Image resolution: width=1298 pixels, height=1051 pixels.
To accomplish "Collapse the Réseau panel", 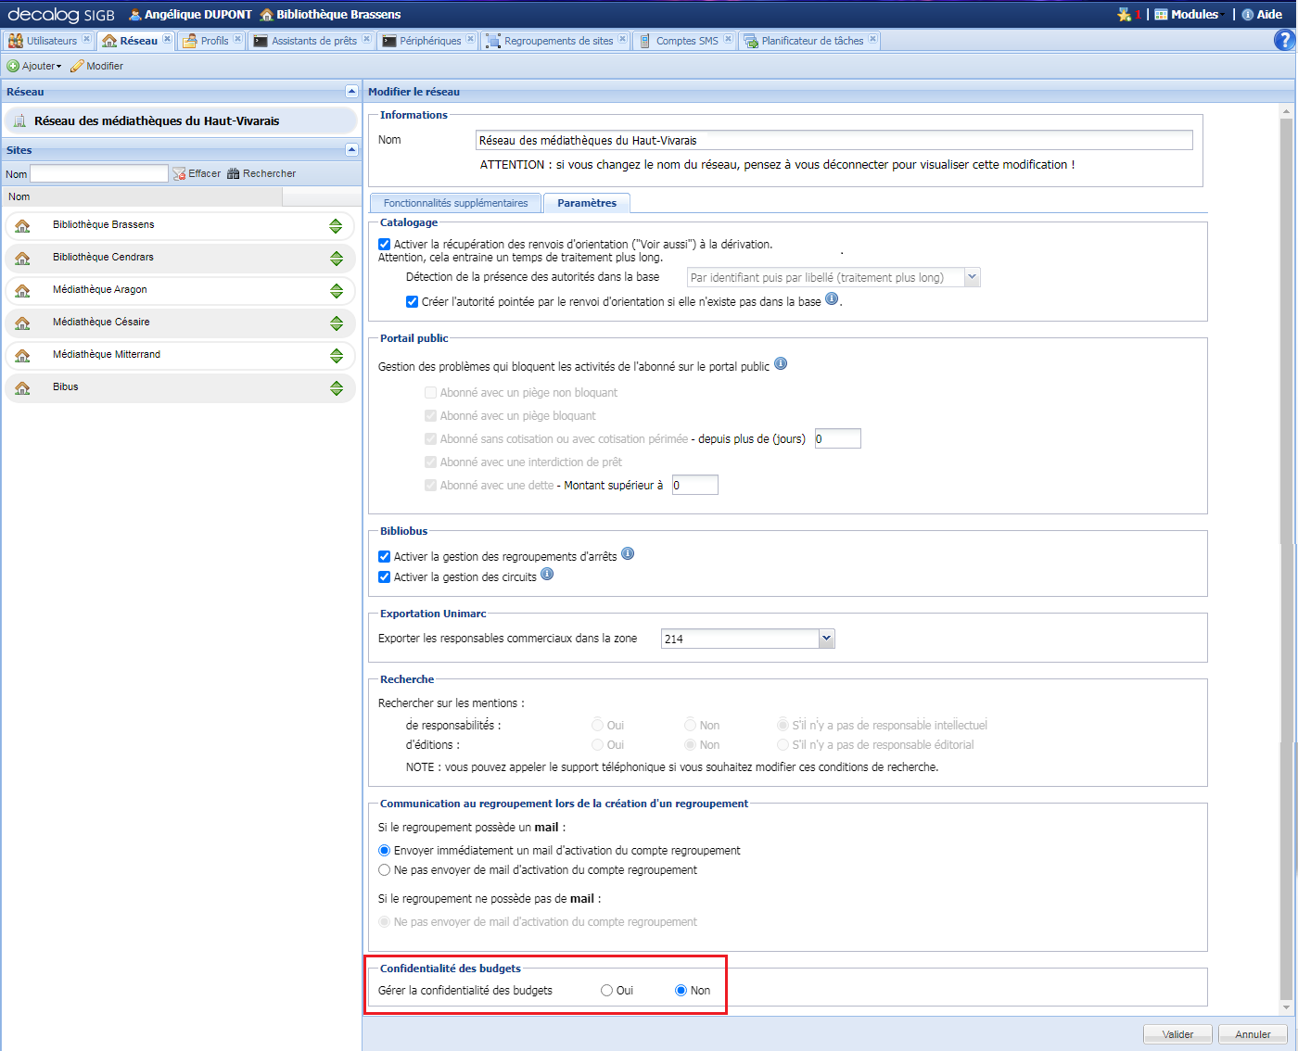I will tap(351, 91).
